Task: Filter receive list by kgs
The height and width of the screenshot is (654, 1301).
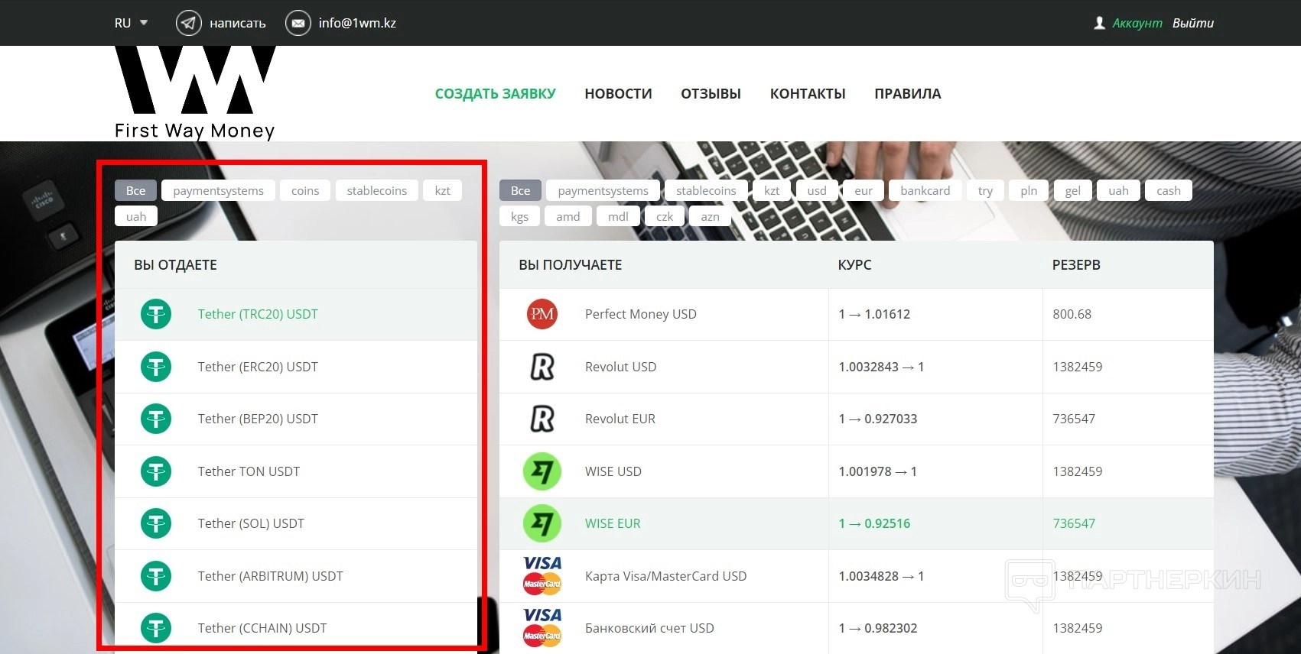Action: tap(520, 216)
